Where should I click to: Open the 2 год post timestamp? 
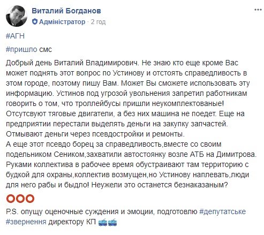pyautogui.click(x=98, y=22)
